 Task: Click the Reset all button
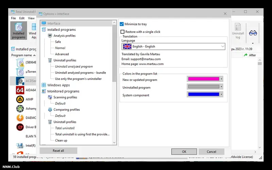(x=58, y=151)
